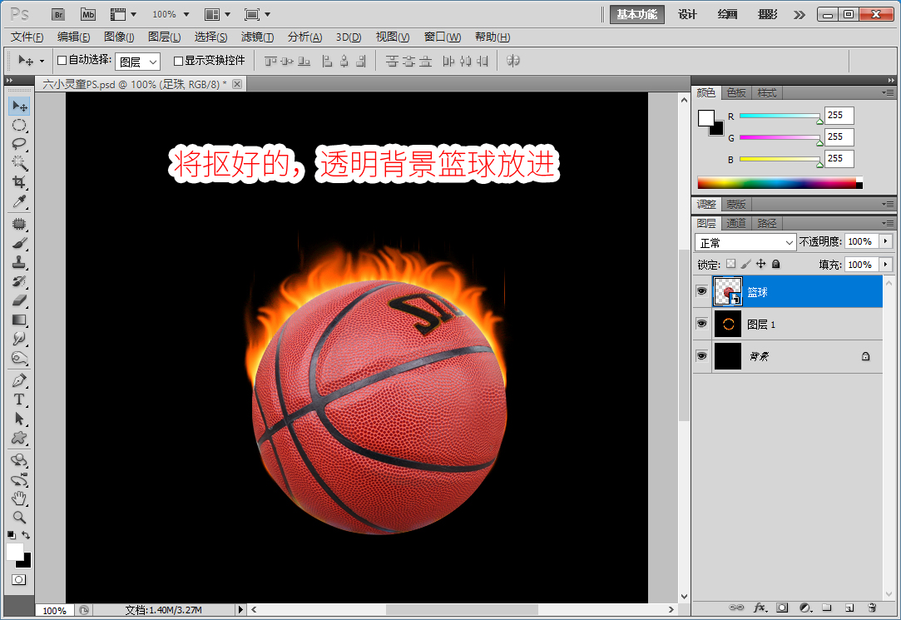901x620 pixels.
Task: Swap foreground and background colors
Action: click(x=26, y=535)
